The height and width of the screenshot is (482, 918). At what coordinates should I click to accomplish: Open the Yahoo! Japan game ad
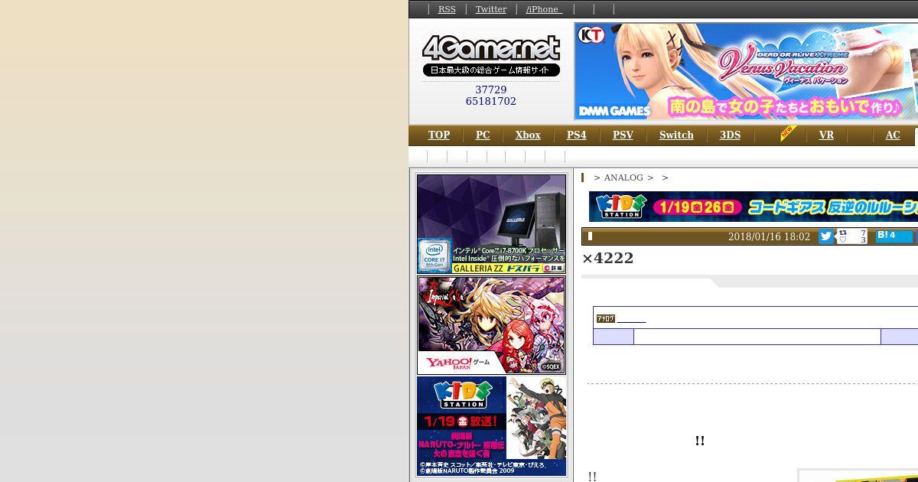tap(492, 325)
